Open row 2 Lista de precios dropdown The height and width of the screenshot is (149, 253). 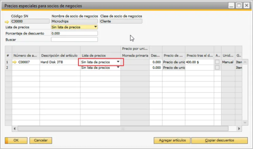pyautogui.click(x=118, y=67)
